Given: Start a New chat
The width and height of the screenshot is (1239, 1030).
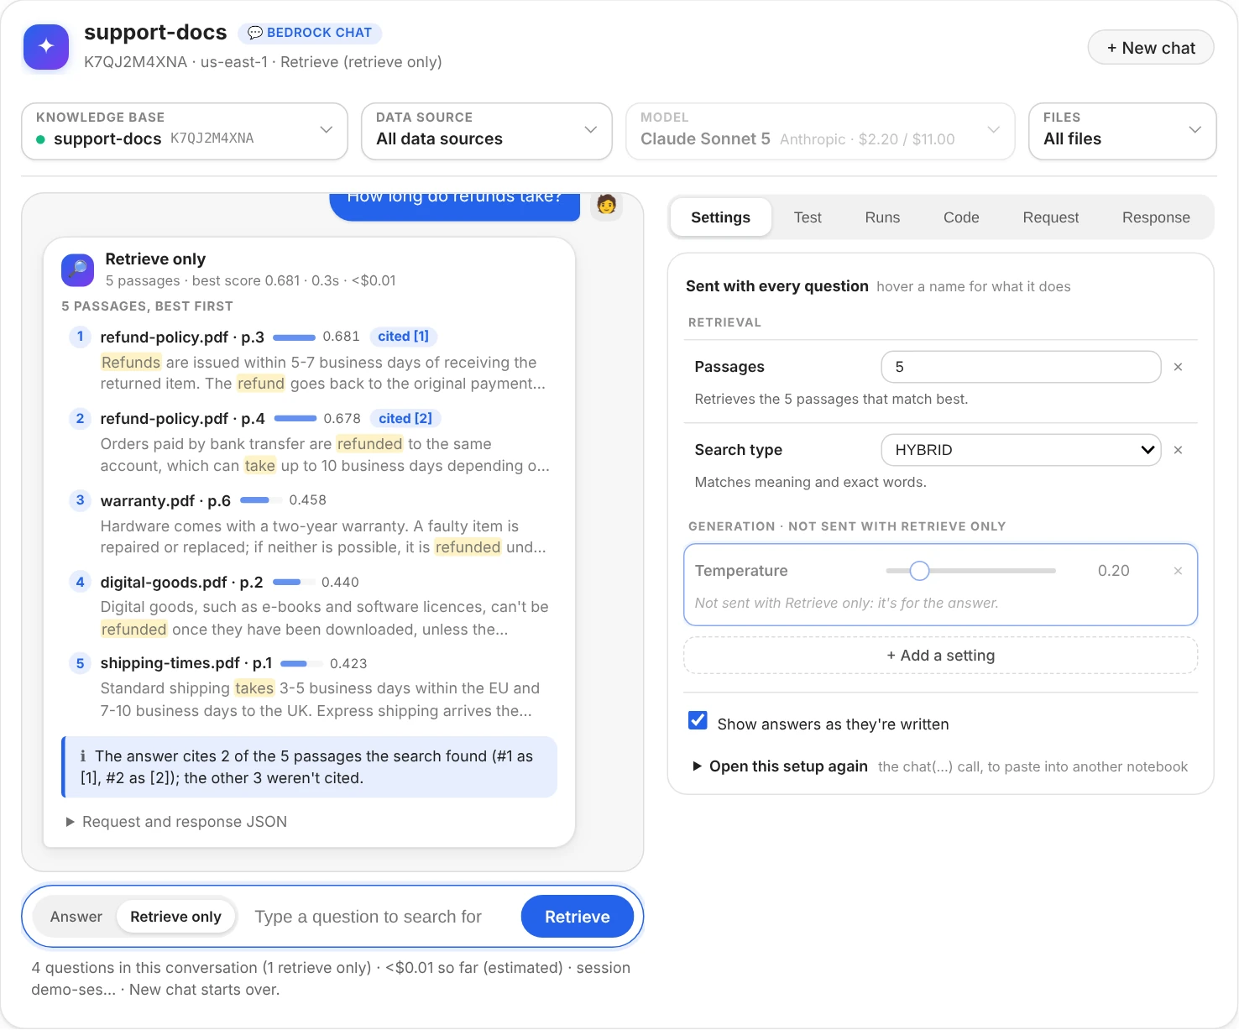Looking at the screenshot, I should [x=1151, y=48].
